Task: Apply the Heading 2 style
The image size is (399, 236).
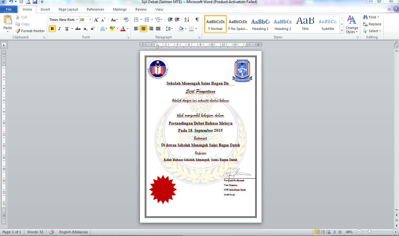Action: 283,24
